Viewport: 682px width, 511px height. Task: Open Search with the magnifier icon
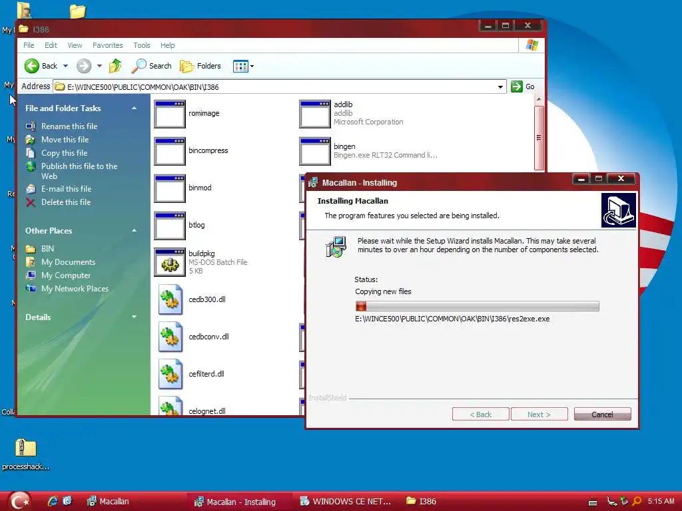pos(139,66)
